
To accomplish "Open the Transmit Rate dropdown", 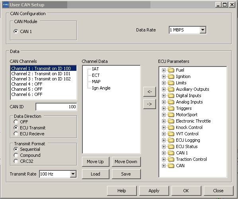I will [x=73, y=174].
